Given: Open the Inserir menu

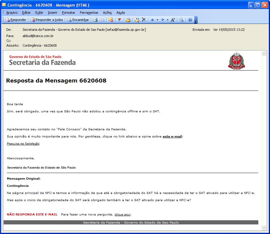Looking at the screenshot, I should tap(53, 13).
